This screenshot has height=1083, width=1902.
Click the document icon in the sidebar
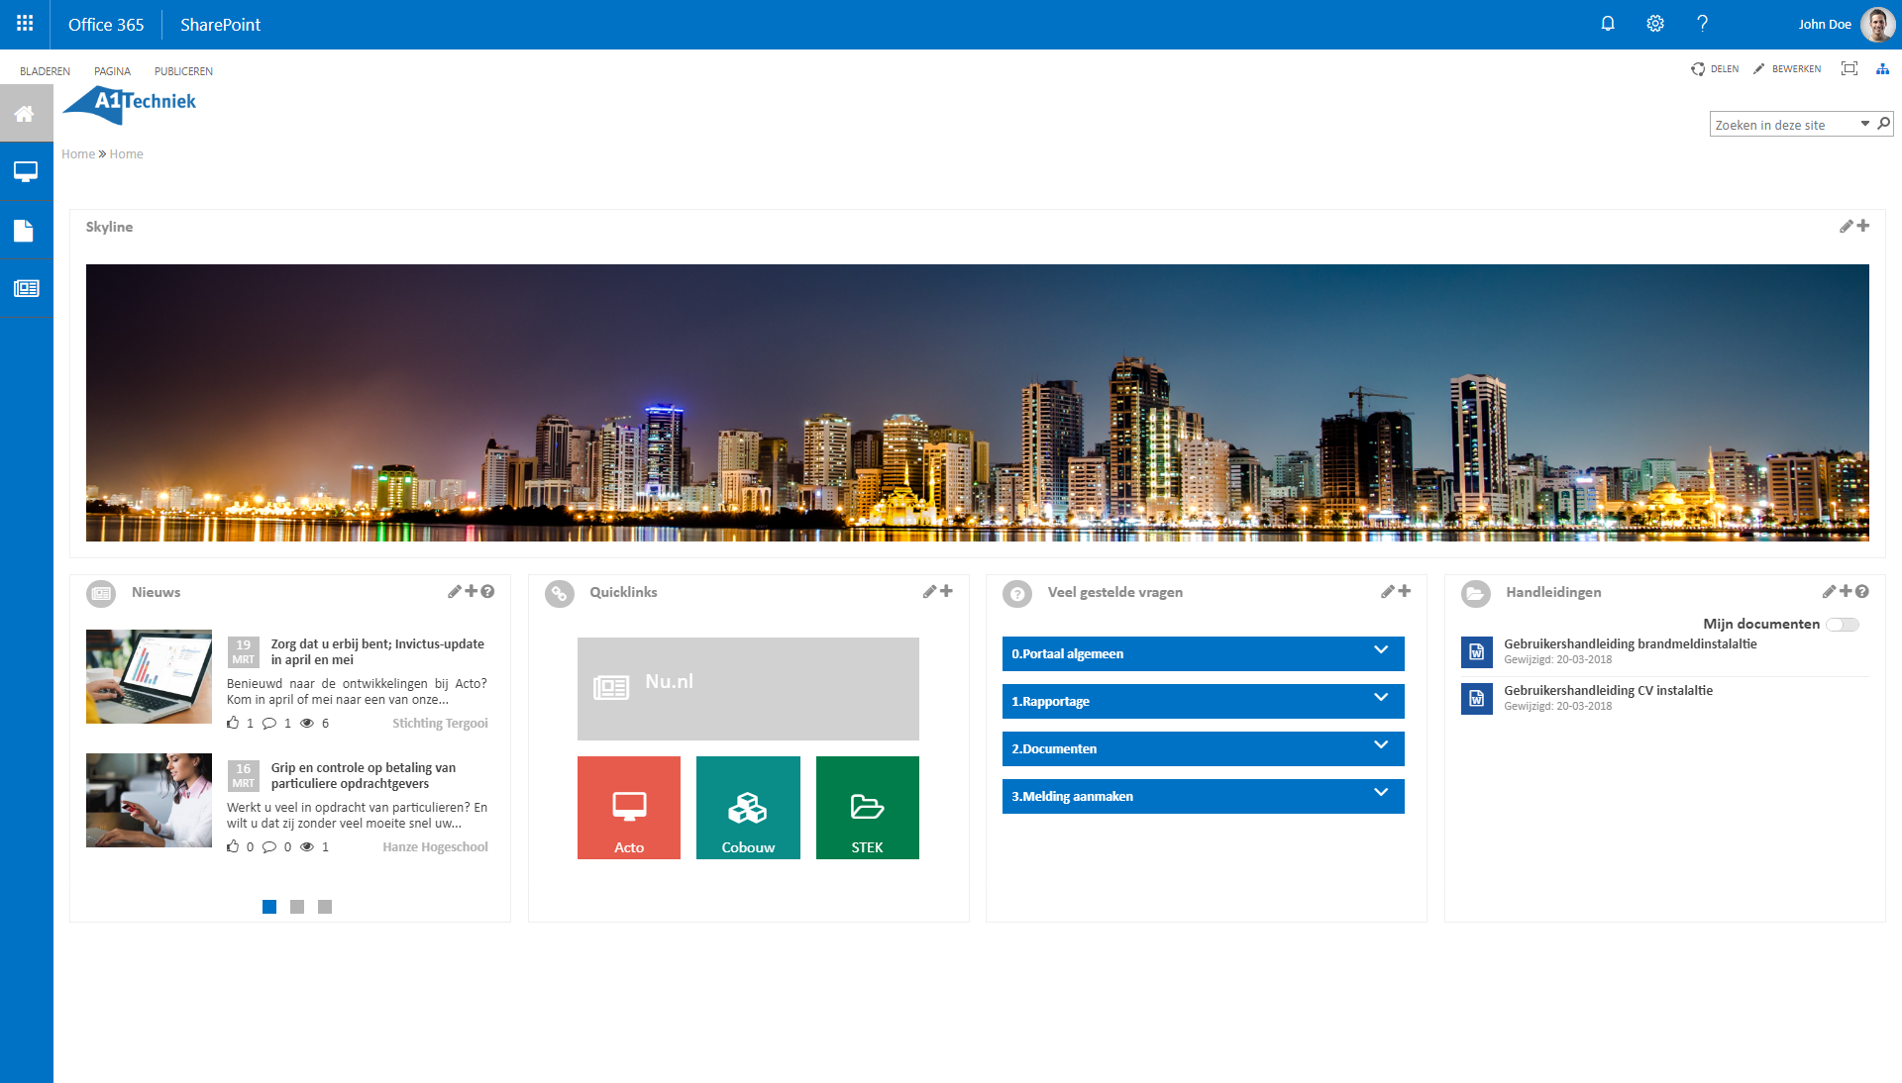[x=26, y=231]
